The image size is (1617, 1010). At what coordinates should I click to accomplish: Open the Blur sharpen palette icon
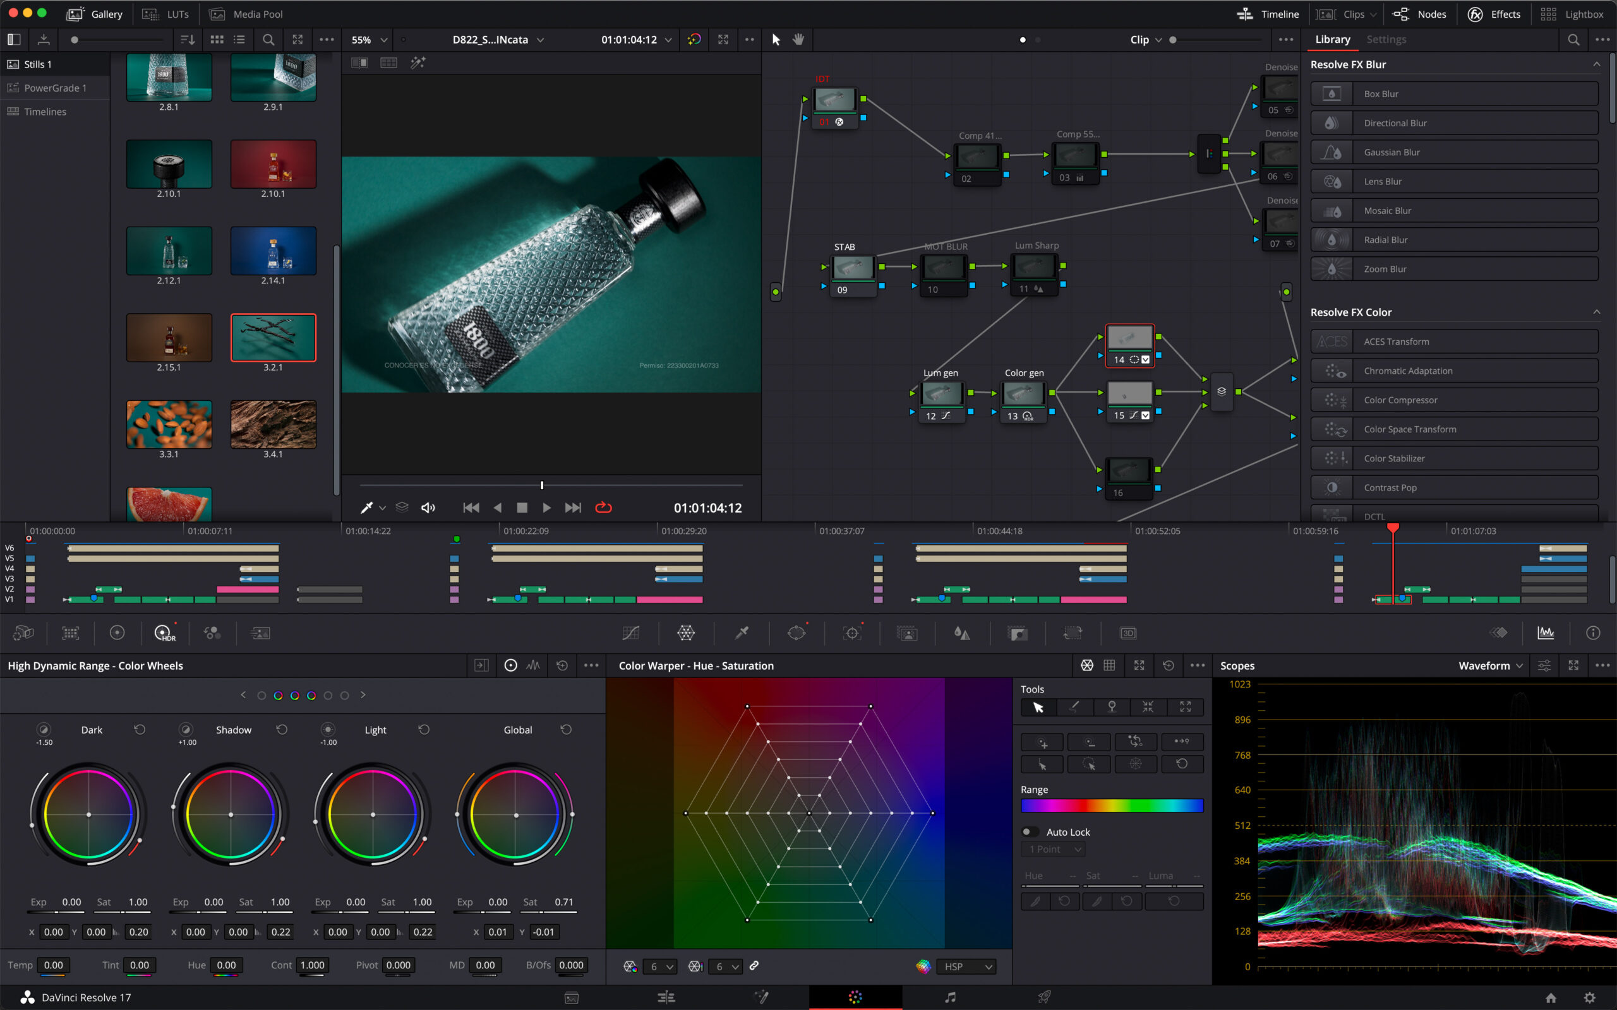point(962,633)
